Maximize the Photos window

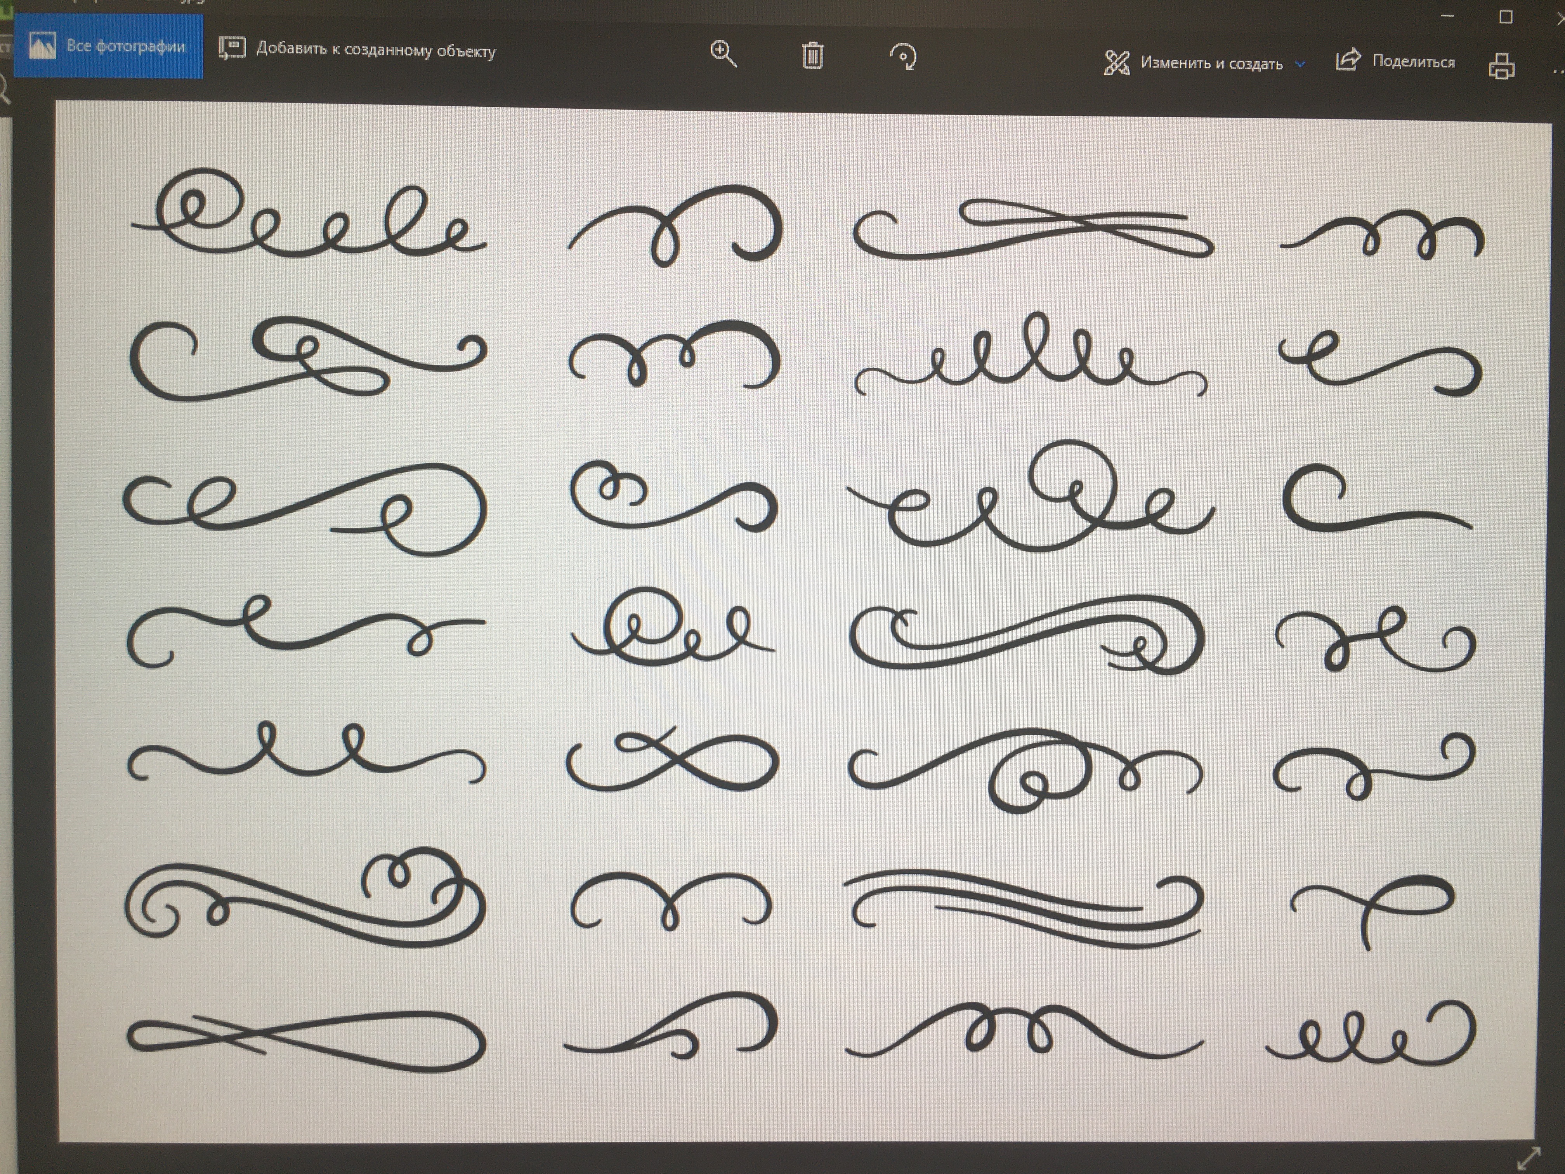point(1506,18)
